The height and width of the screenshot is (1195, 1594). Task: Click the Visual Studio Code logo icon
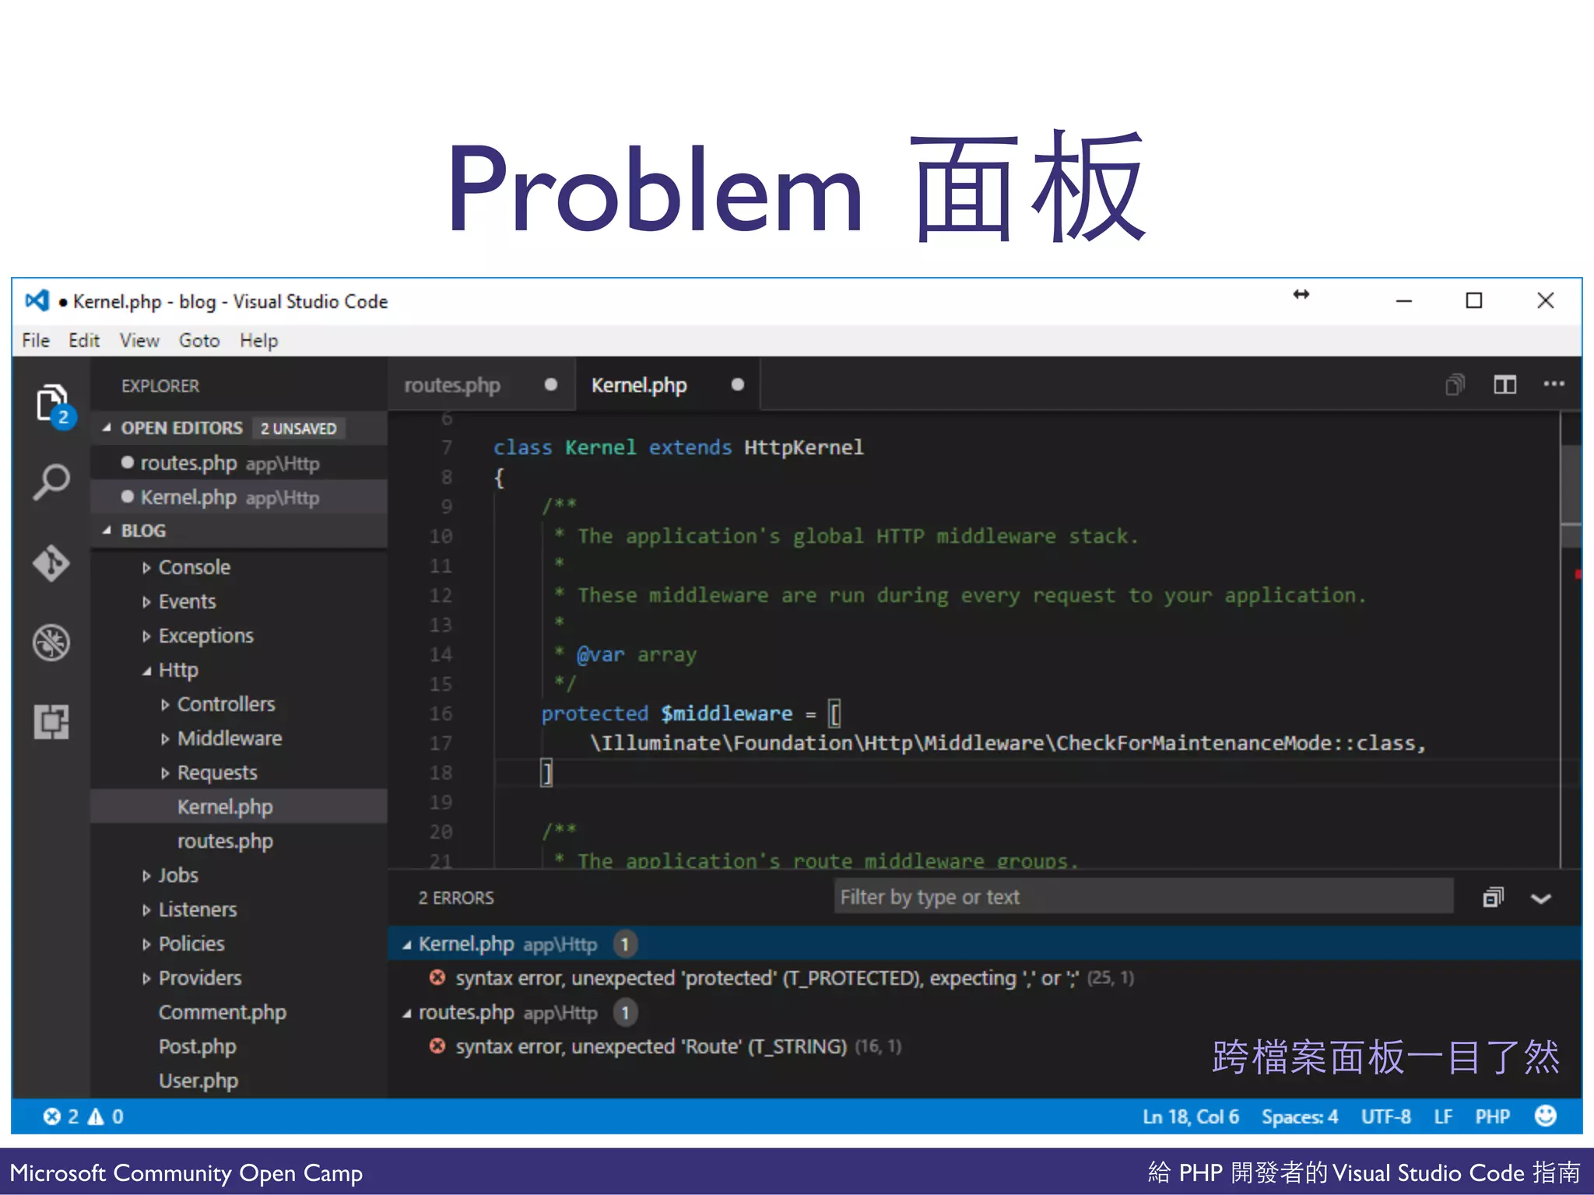pyautogui.click(x=37, y=300)
